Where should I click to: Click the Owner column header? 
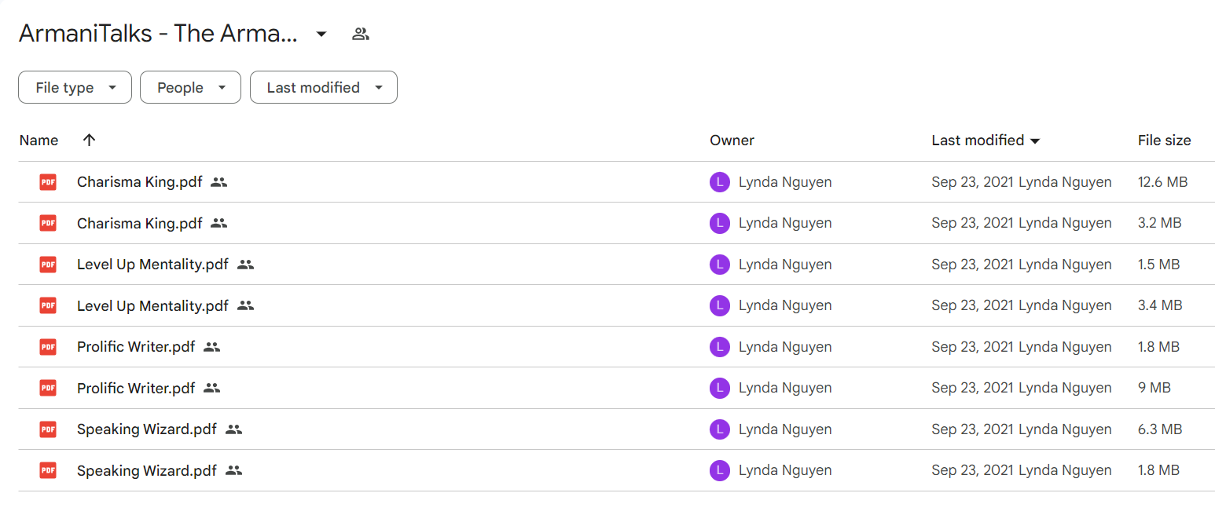732,141
